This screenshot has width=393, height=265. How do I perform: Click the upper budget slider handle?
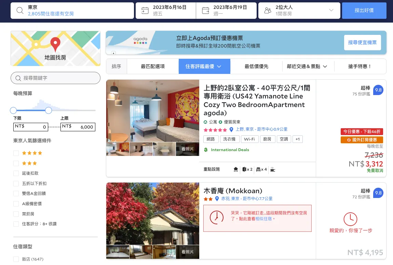tap(49, 110)
